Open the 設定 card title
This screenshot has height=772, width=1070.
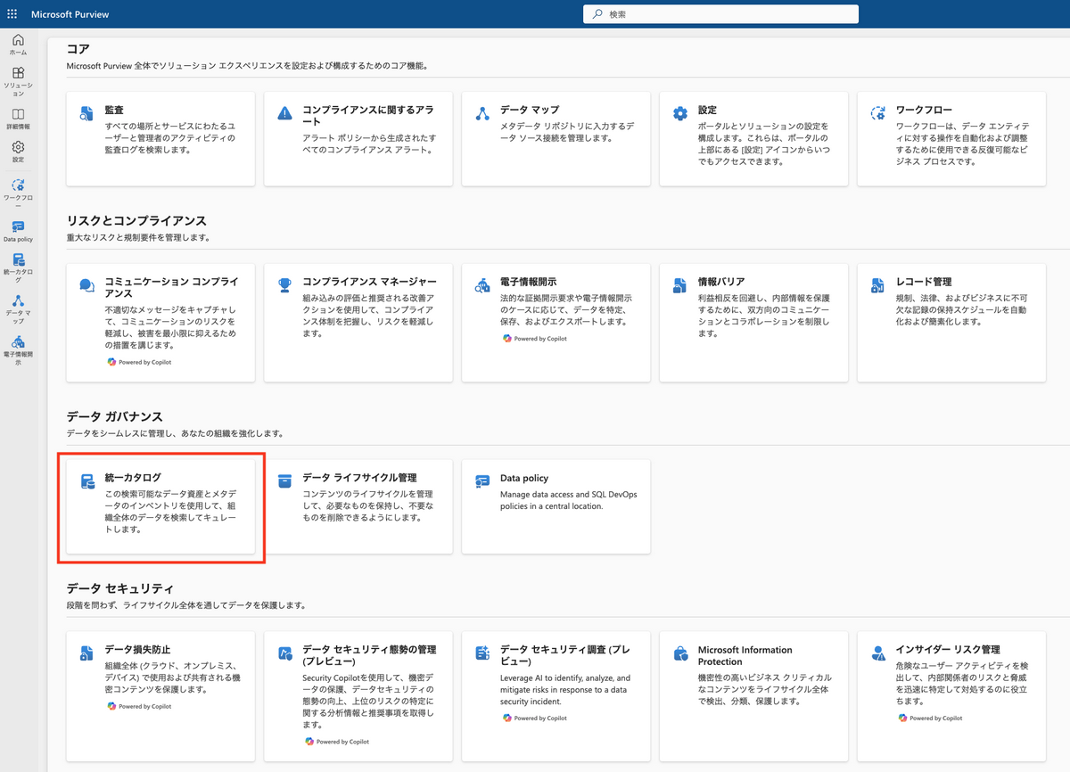pos(708,110)
